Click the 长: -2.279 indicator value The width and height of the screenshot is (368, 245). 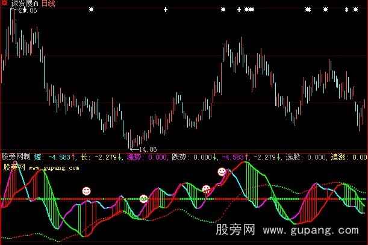coord(101,157)
